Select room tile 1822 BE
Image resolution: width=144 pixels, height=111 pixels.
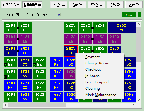click(39, 74)
